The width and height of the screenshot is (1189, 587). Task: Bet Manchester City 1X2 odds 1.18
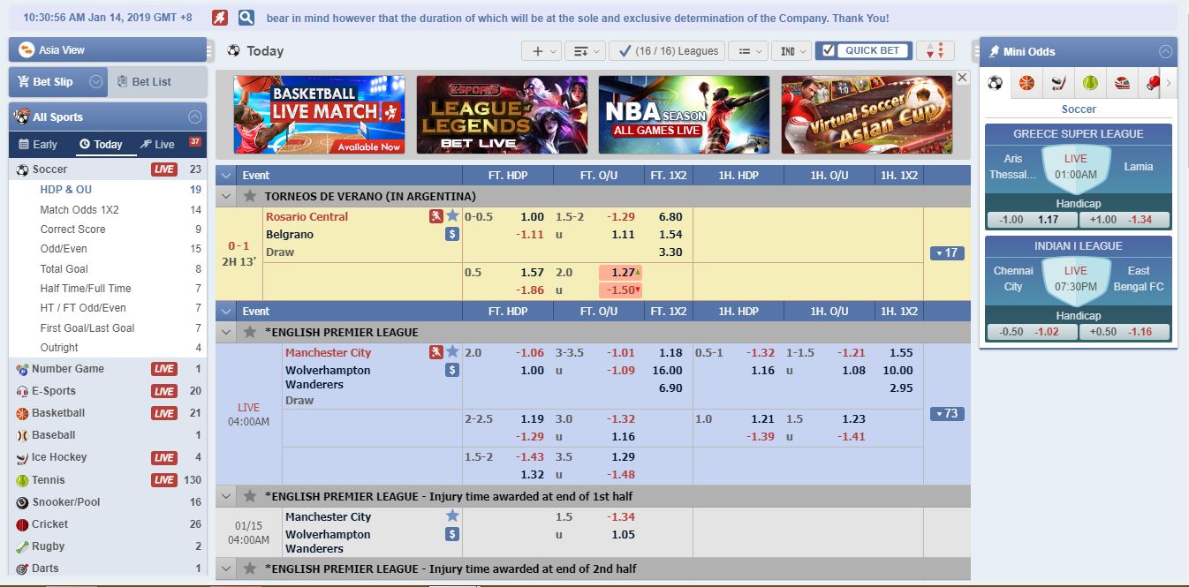[670, 352]
